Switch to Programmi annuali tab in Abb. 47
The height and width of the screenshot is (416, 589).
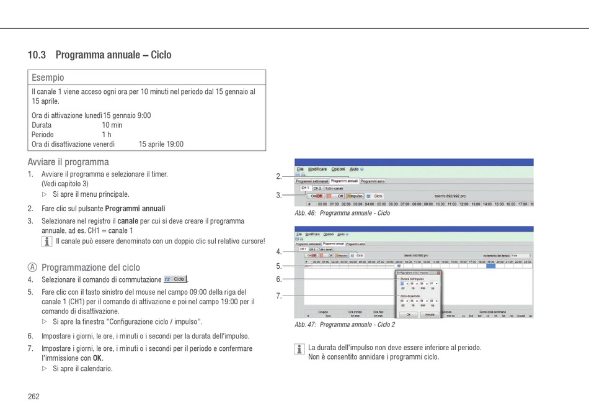click(x=334, y=244)
